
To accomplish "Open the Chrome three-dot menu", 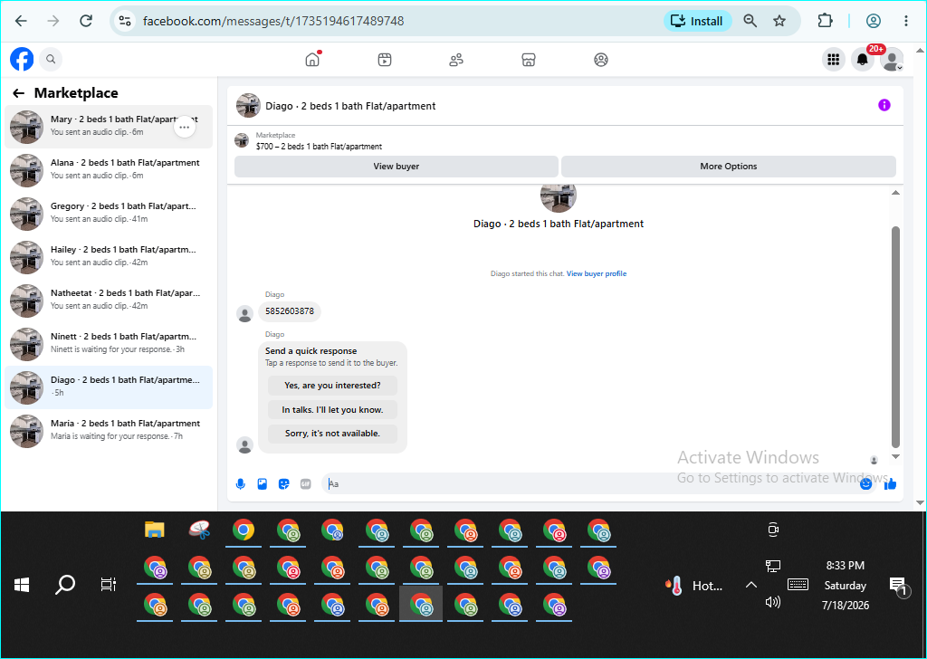I will pyautogui.click(x=905, y=21).
